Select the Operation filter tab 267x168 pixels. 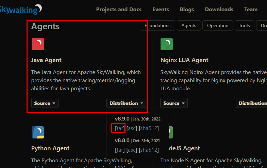218,25
